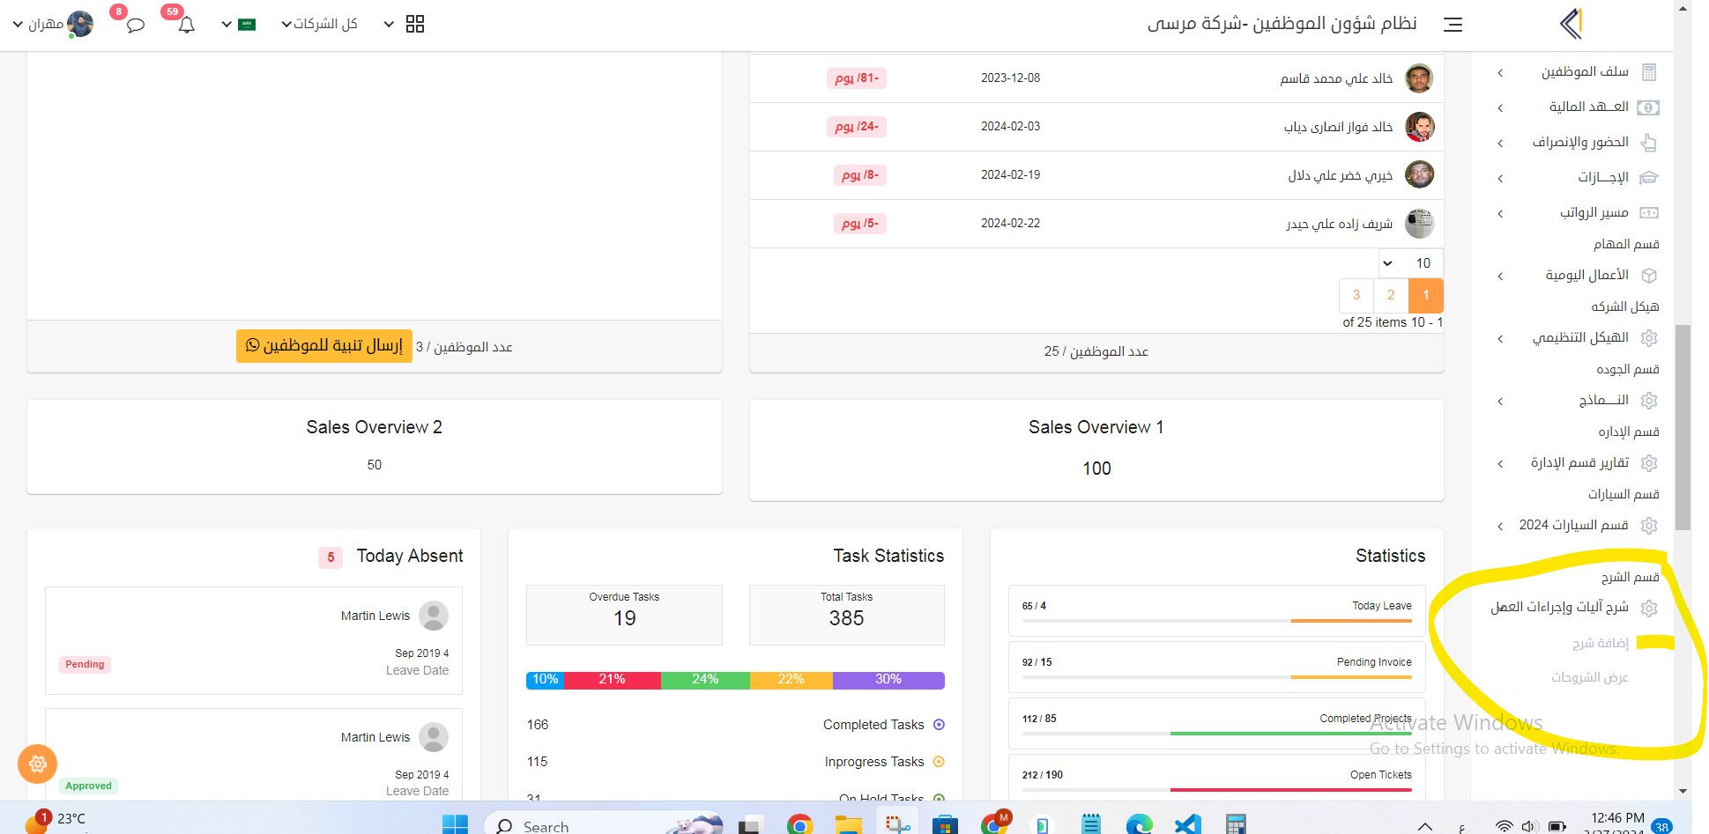Go to page 2 of employees table
Viewport: 1709px width, 834px height.
pyautogui.click(x=1391, y=295)
